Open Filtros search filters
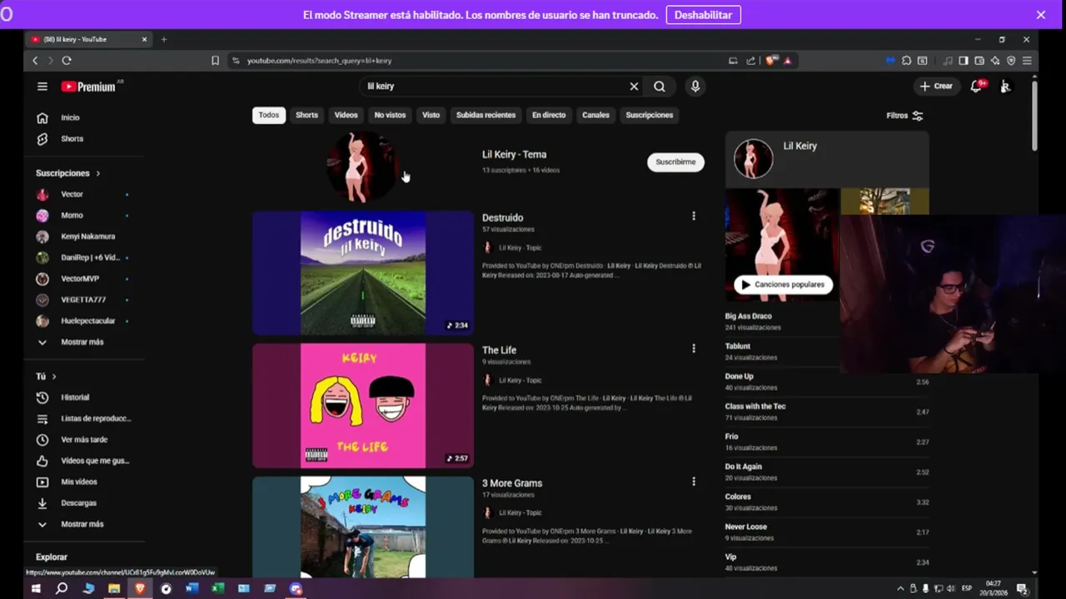1066x599 pixels. (x=904, y=116)
